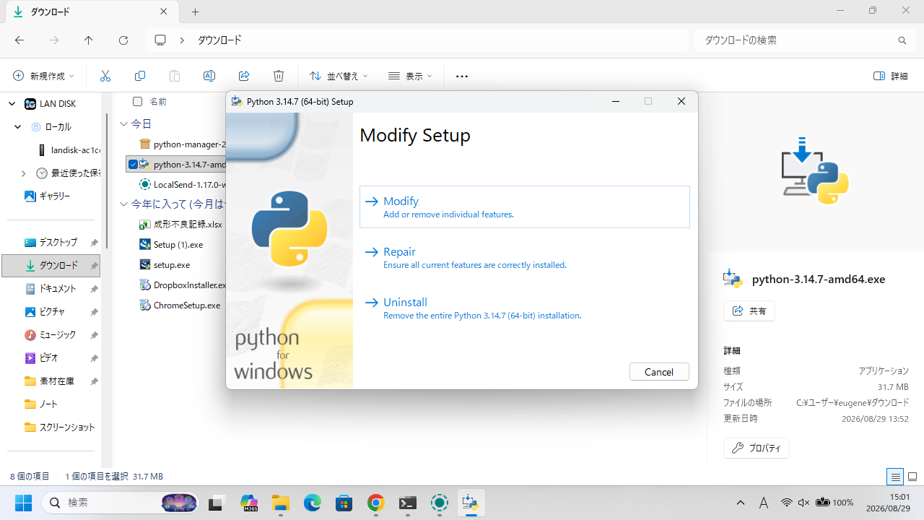The width and height of the screenshot is (924, 520).
Task: Collapse the 今年に入って file group
Action: tap(123, 204)
